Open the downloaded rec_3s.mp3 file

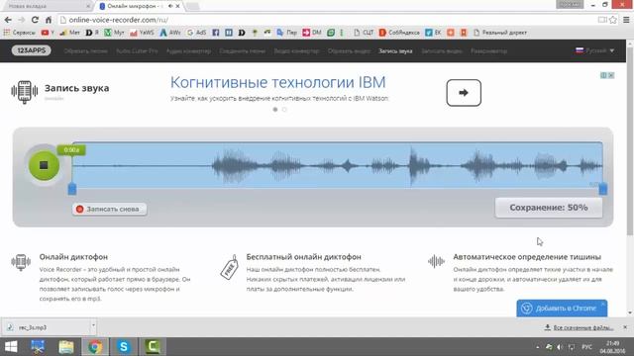point(46,327)
